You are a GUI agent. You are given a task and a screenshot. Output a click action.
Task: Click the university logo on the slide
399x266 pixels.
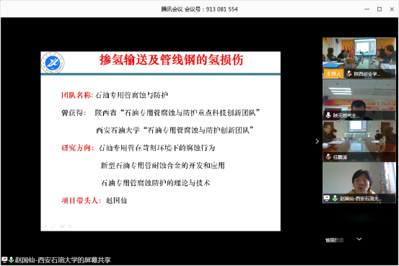pos(53,62)
